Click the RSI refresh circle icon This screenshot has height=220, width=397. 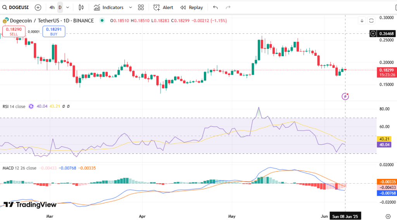click(31, 107)
